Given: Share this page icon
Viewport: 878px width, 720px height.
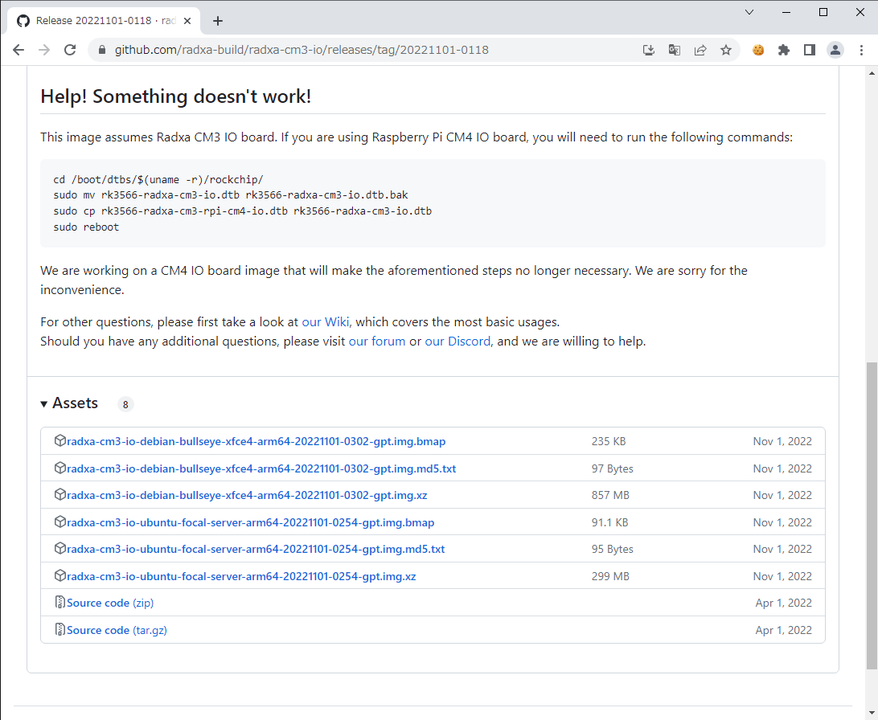Looking at the screenshot, I should pyautogui.click(x=700, y=51).
